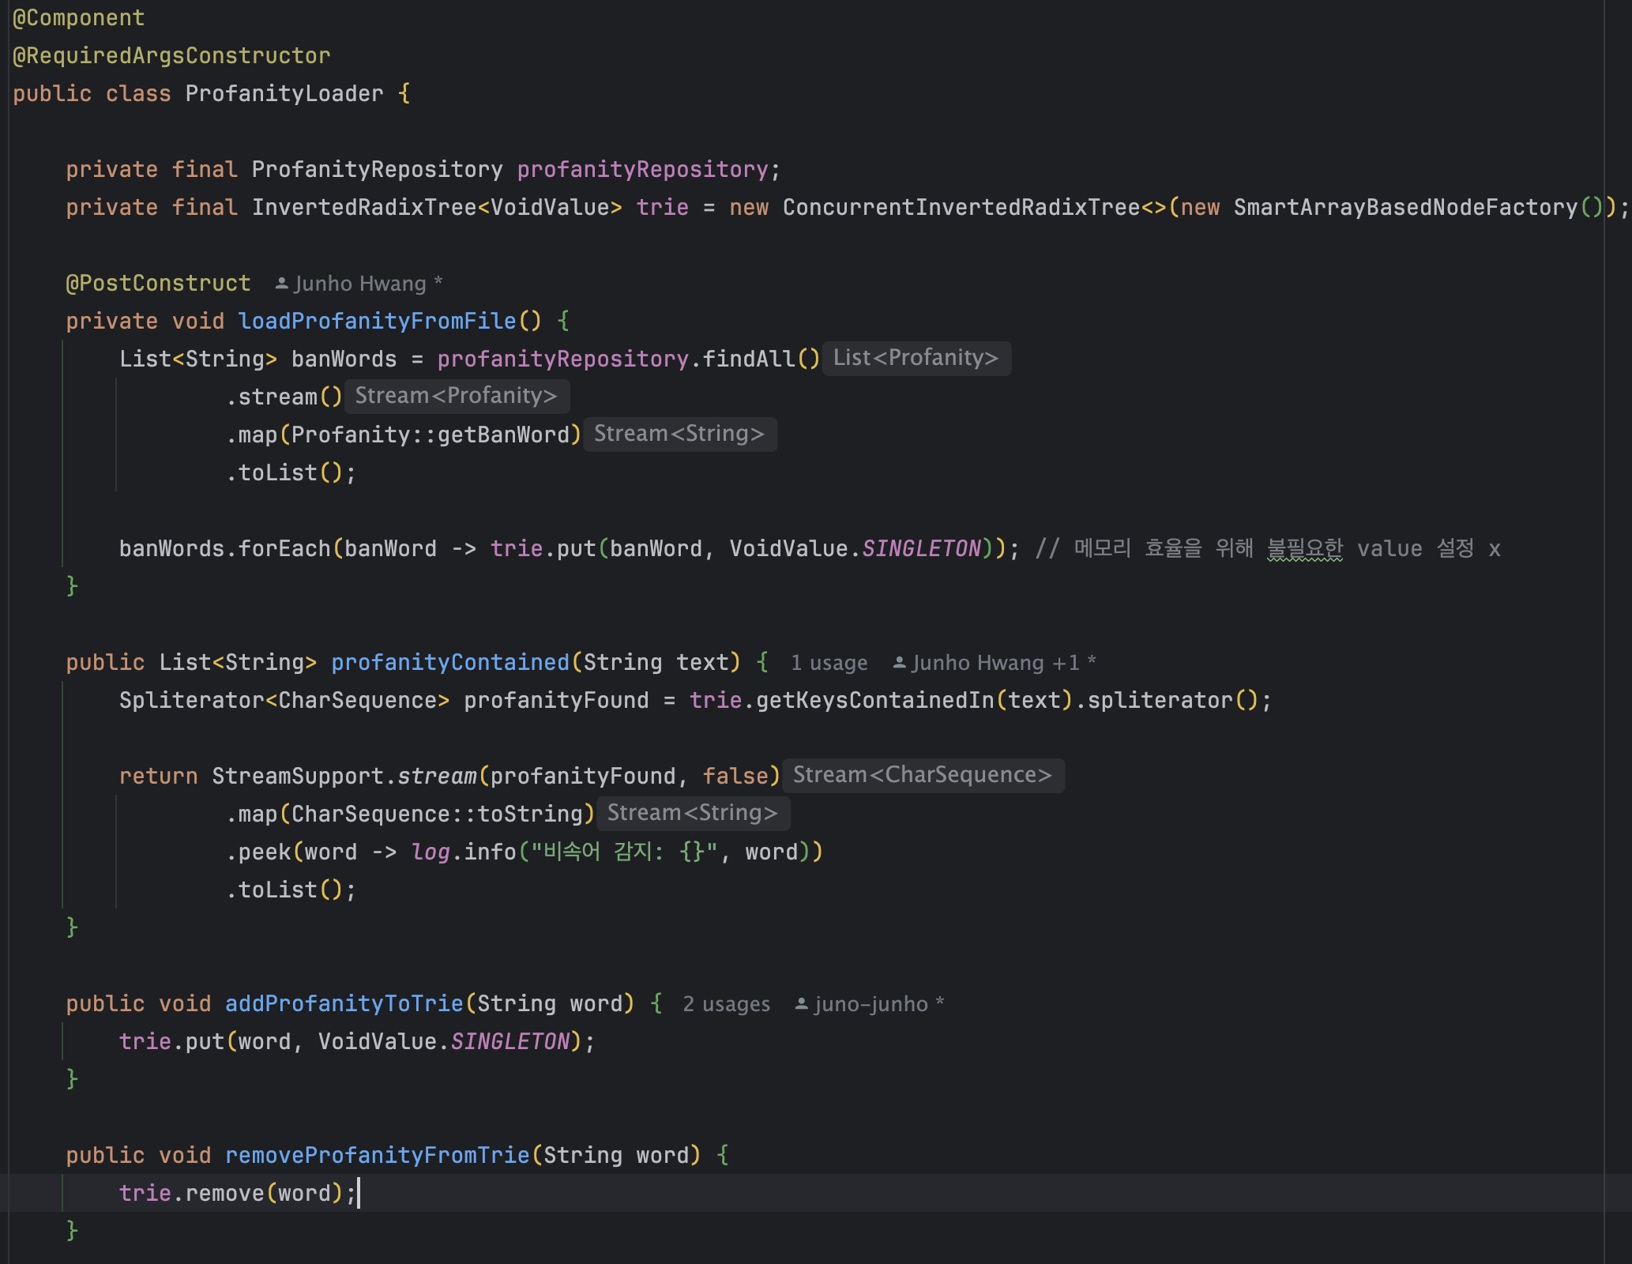The image size is (1632, 1264).
Task: Open the '1 usage' hint for profanityContained
Action: 829,663
